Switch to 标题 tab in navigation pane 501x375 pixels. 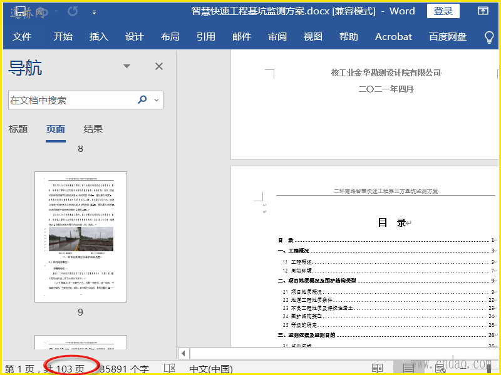pos(18,129)
